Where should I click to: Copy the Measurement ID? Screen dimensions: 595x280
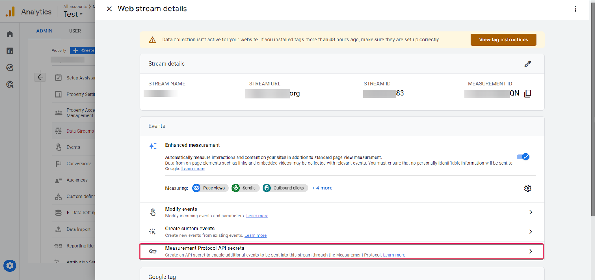(527, 93)
